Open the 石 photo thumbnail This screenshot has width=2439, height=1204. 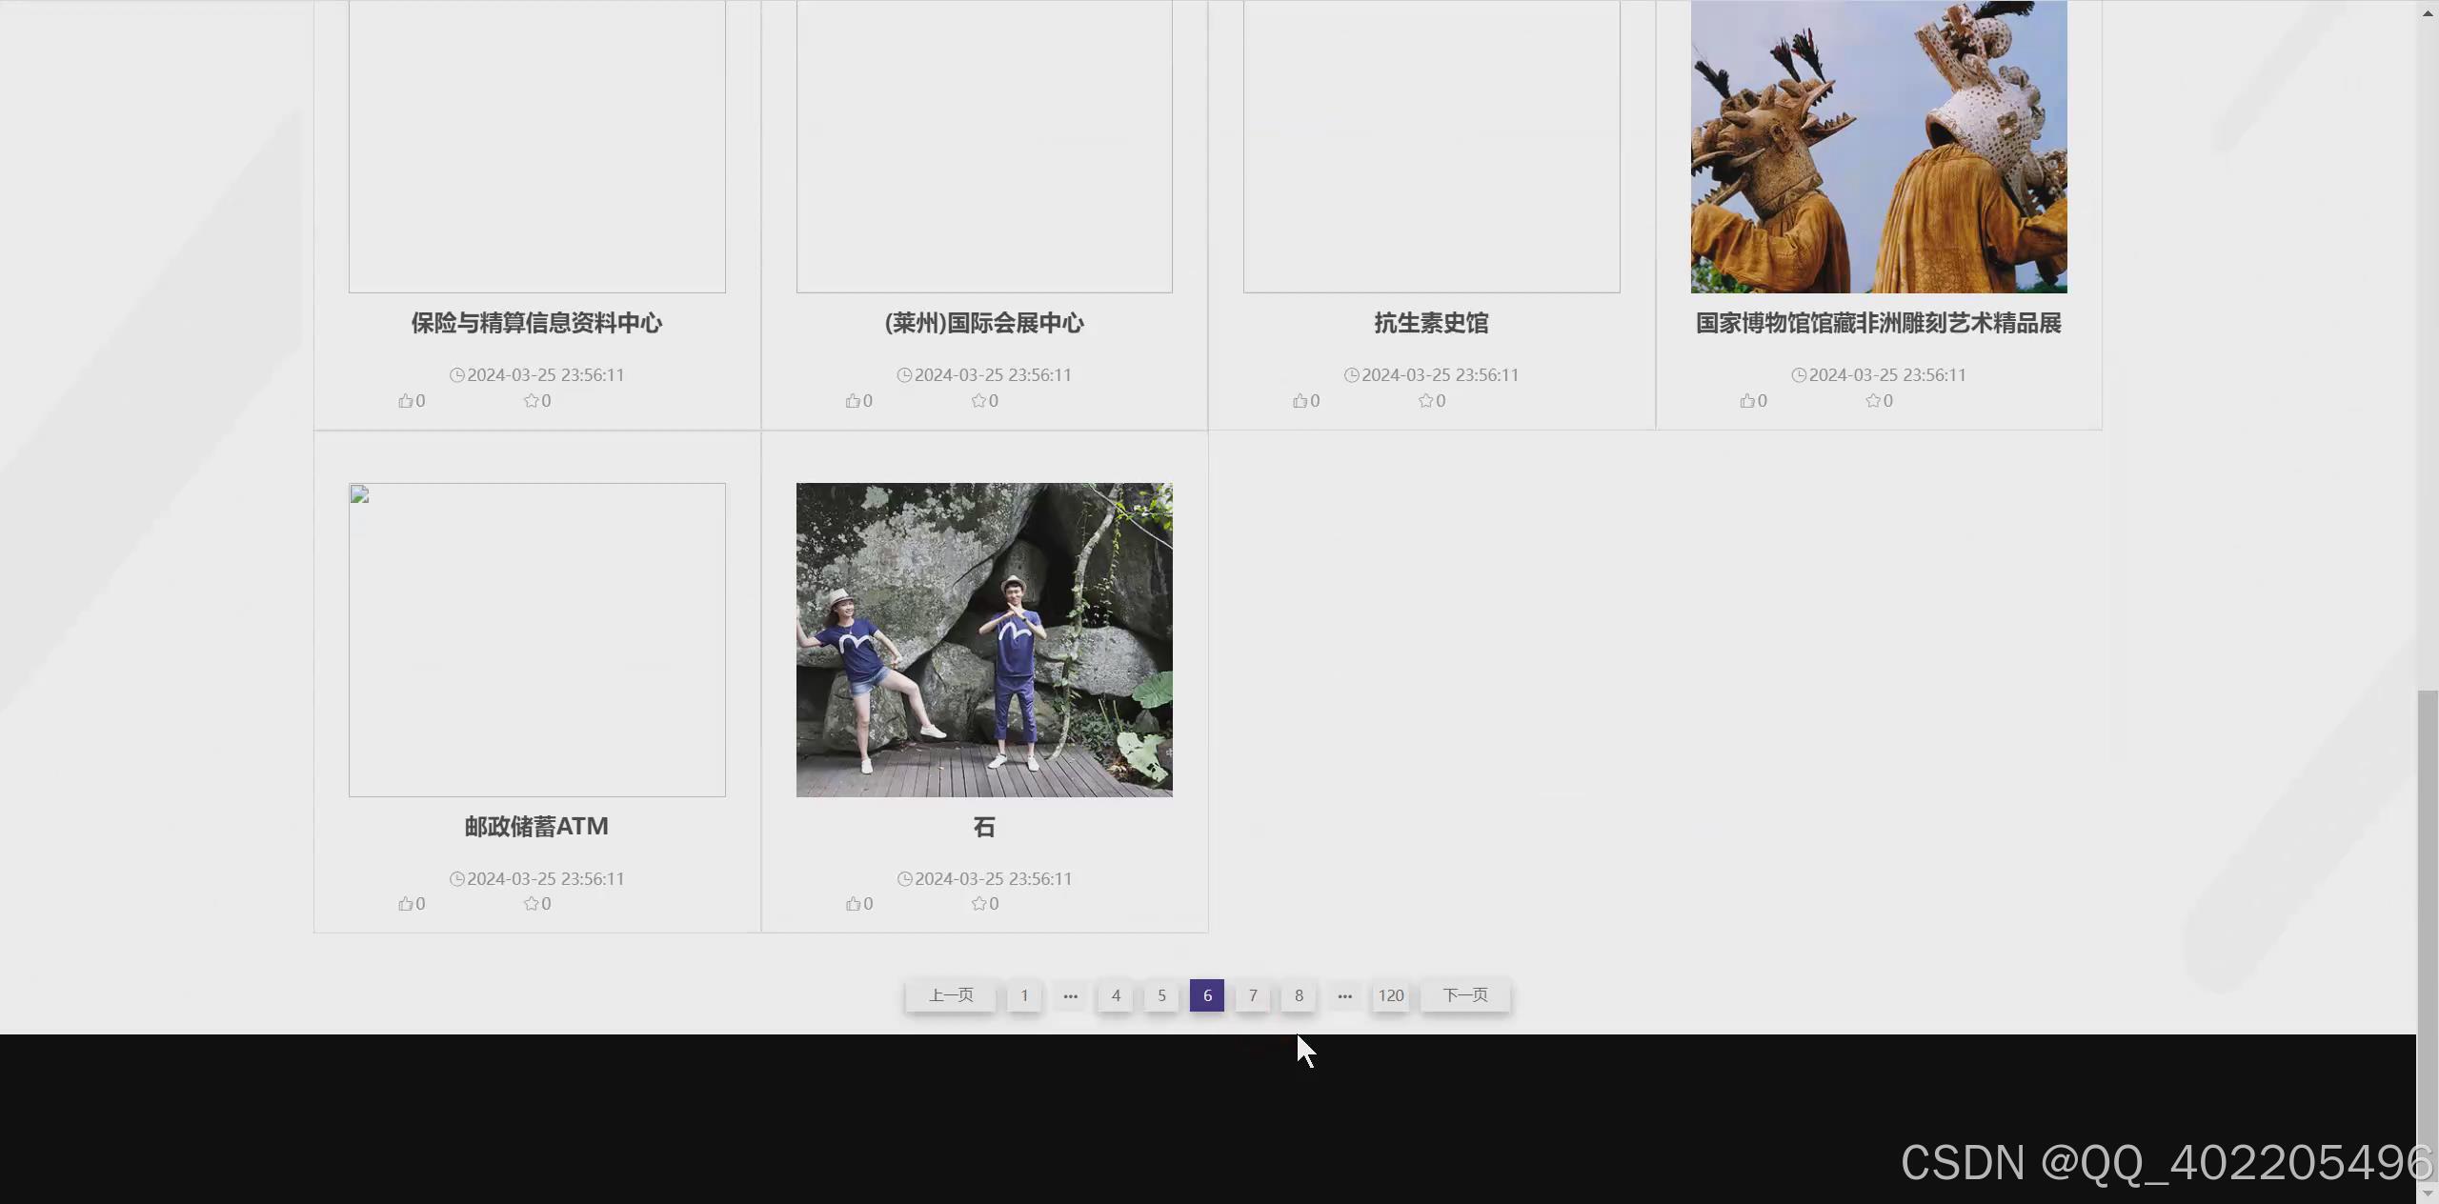click(984, 639)
